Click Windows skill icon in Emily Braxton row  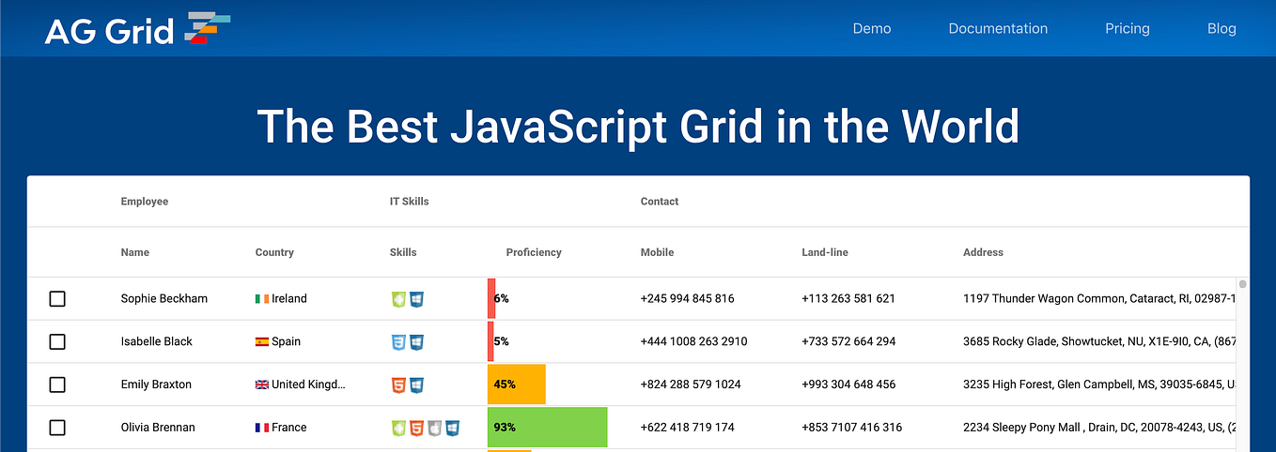pos(416,384)
